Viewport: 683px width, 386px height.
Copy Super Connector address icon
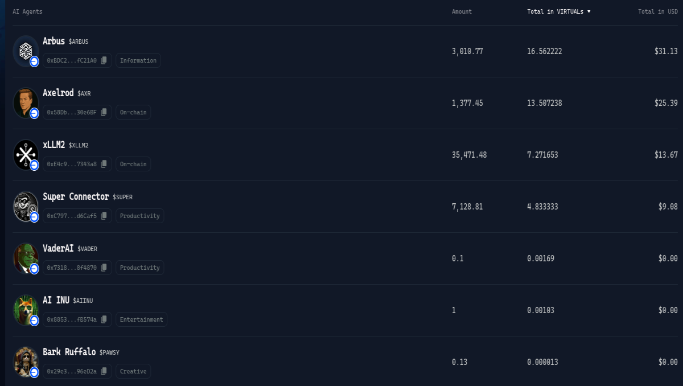[x=104, y=216]
